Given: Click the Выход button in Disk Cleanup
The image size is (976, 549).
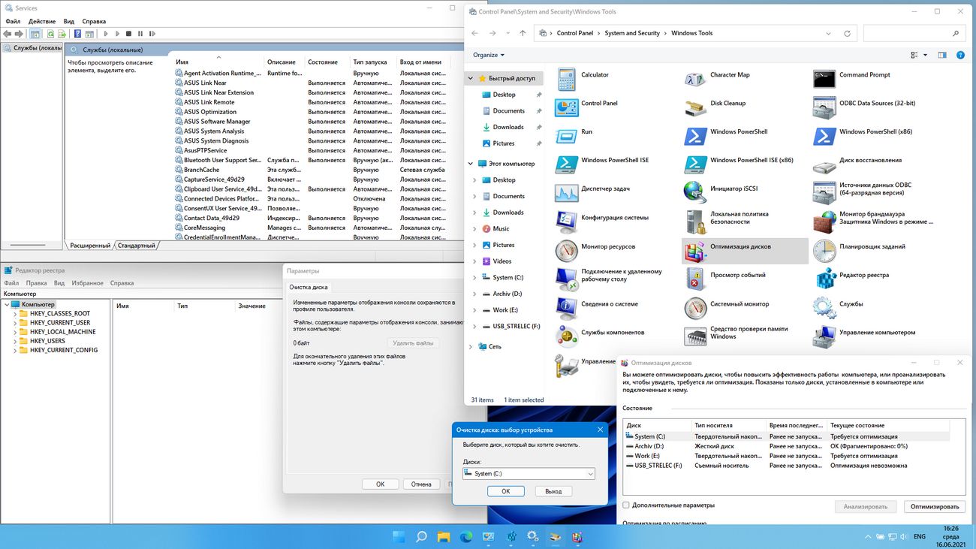Looking at the screenshot, I should (553, 491).
